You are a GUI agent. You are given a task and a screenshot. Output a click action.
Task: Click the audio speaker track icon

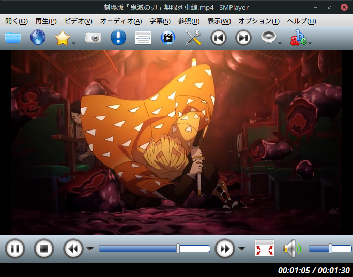point(268,37)
